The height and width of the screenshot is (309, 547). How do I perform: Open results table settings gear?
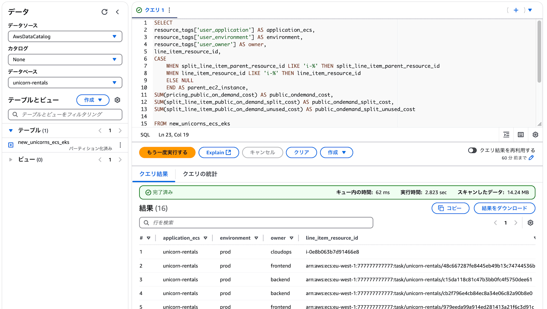click(x=530, y=223)
